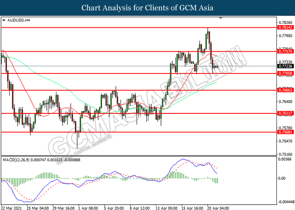Viewport: 295px width, 210px height.
Task: Click the 22 Mar 2021 date label
Action: tap(11, 208)
